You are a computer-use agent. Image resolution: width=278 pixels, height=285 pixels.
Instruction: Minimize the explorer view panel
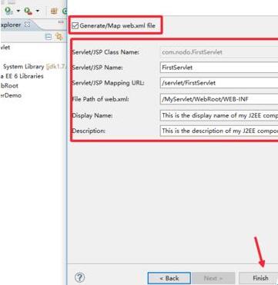point(61,22)
